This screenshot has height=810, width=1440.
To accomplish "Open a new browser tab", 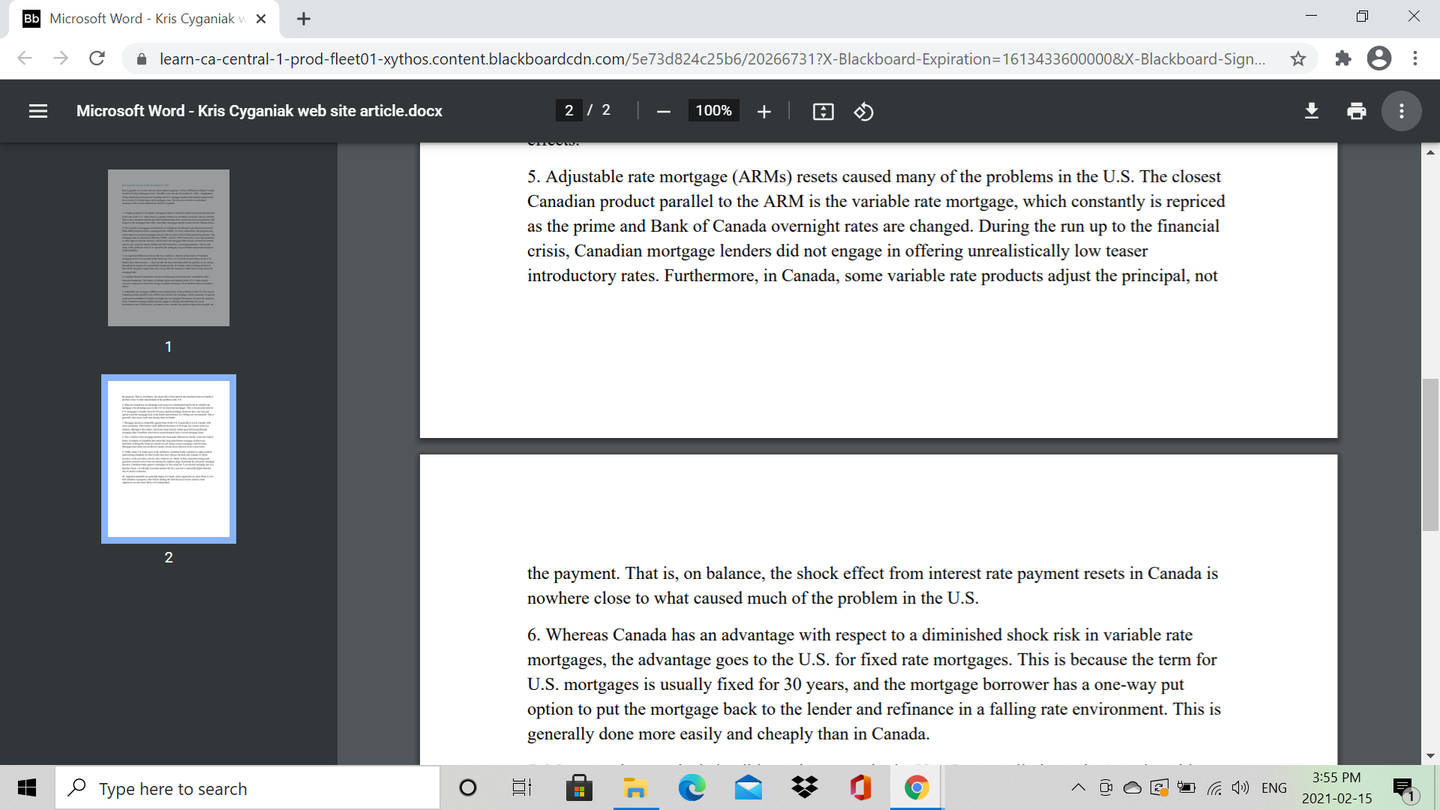I will [303, 19].
